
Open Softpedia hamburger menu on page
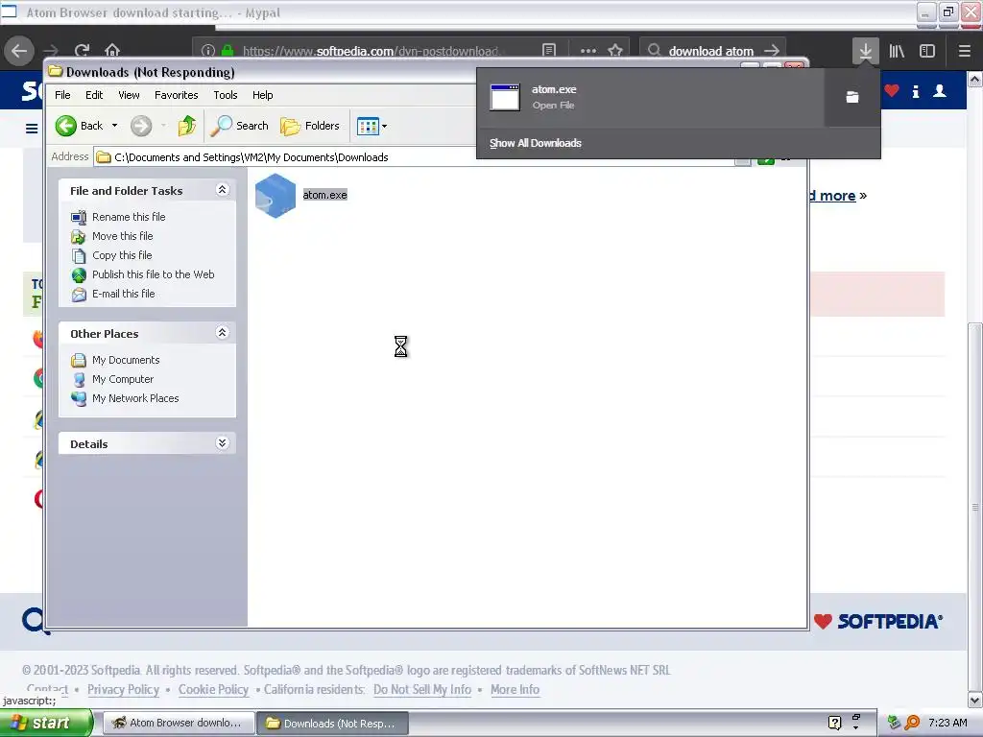coord(32,129)
